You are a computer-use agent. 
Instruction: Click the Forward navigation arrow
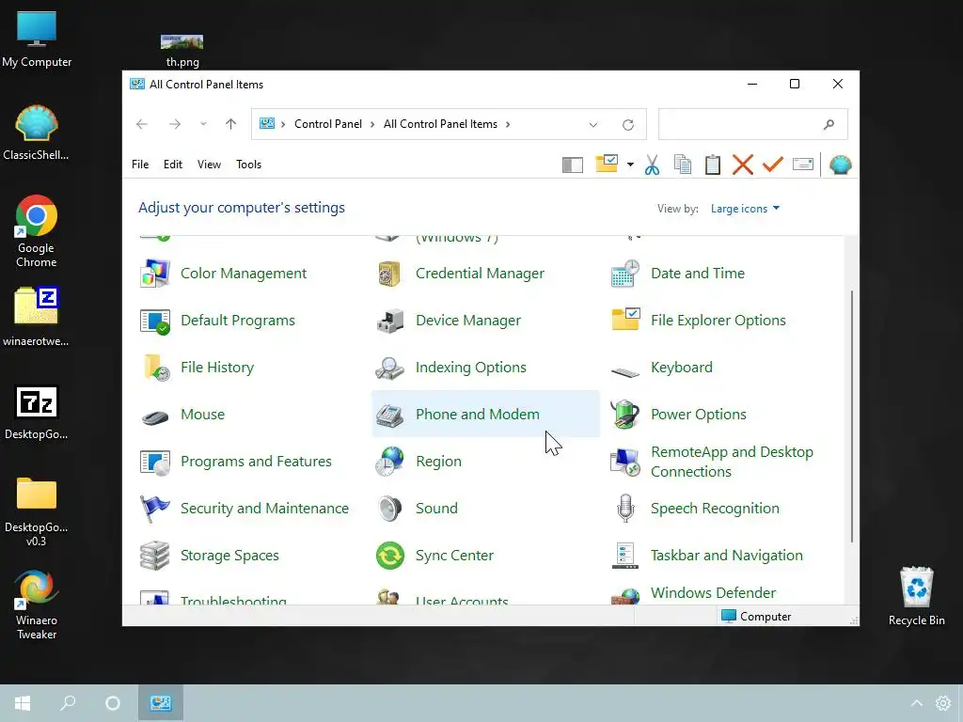(175, 124)
